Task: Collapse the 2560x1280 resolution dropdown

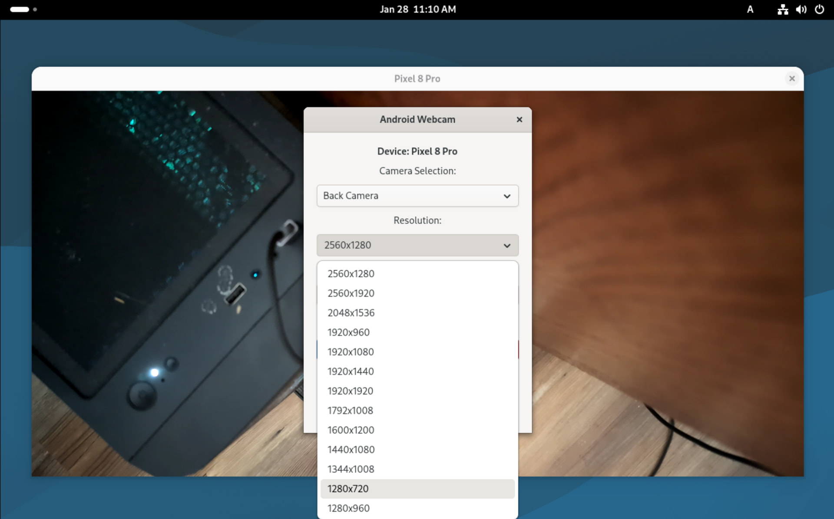Action: 417,245
